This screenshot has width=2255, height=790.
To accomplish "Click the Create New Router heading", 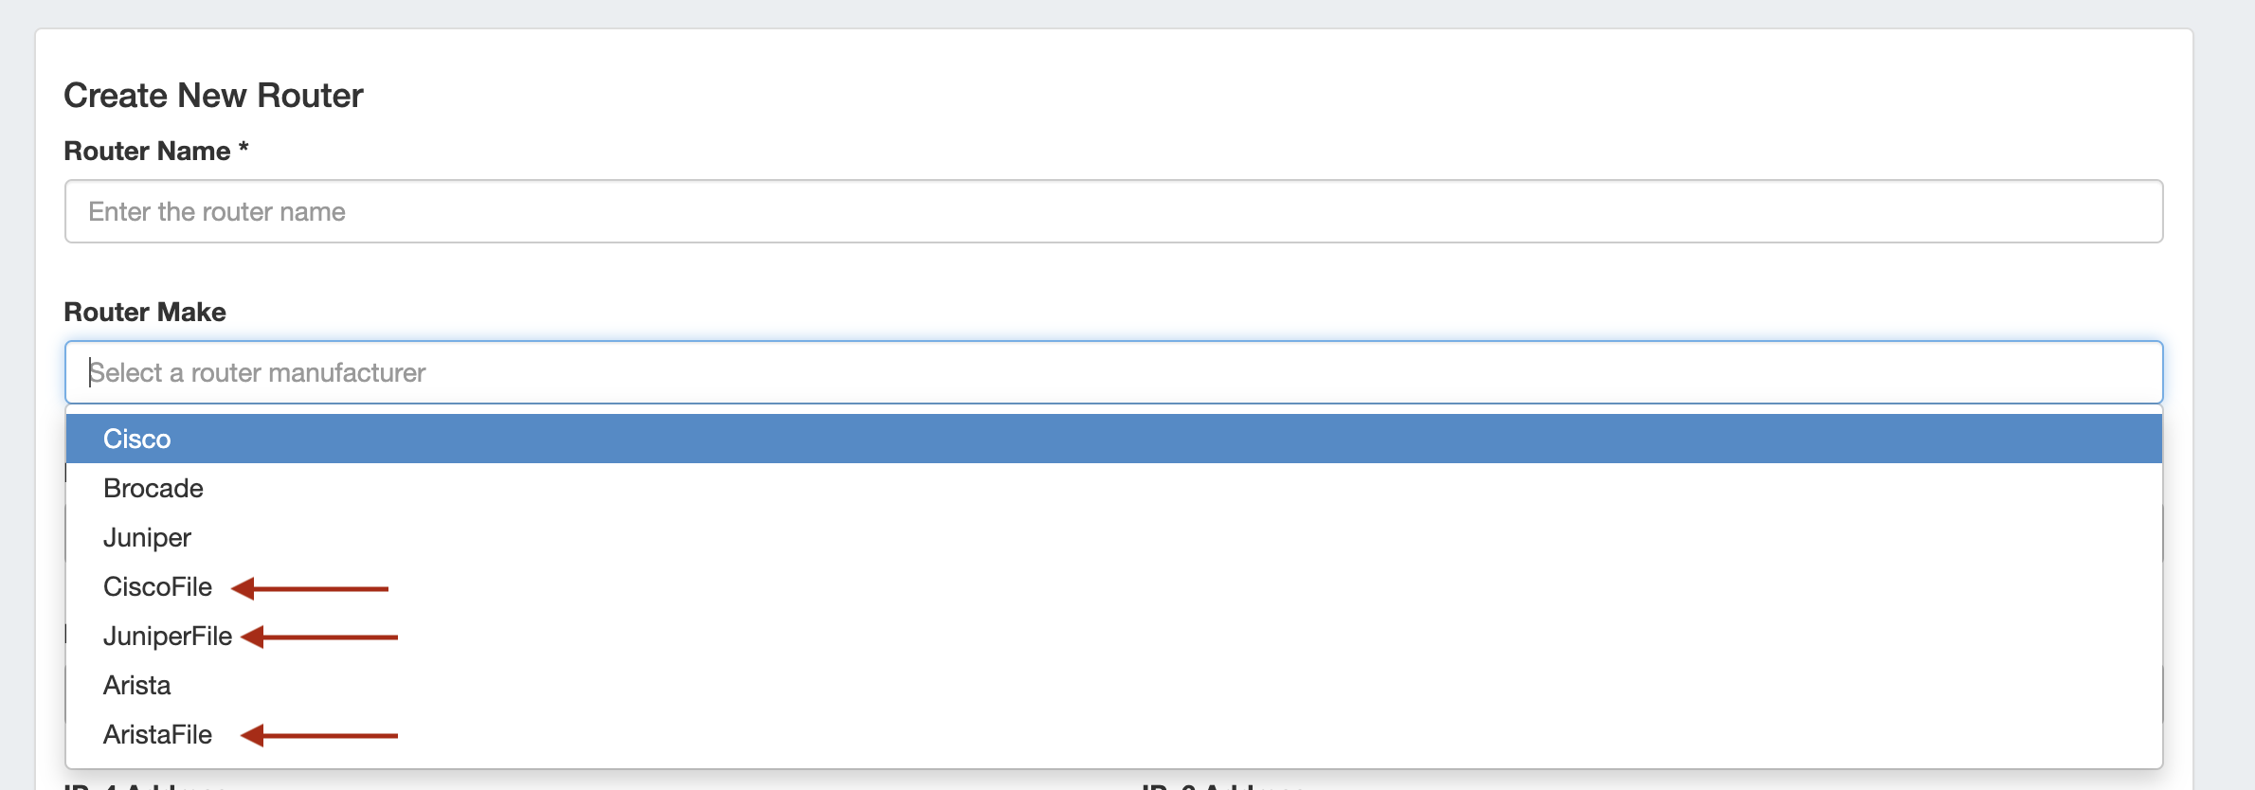I will 213,96.
